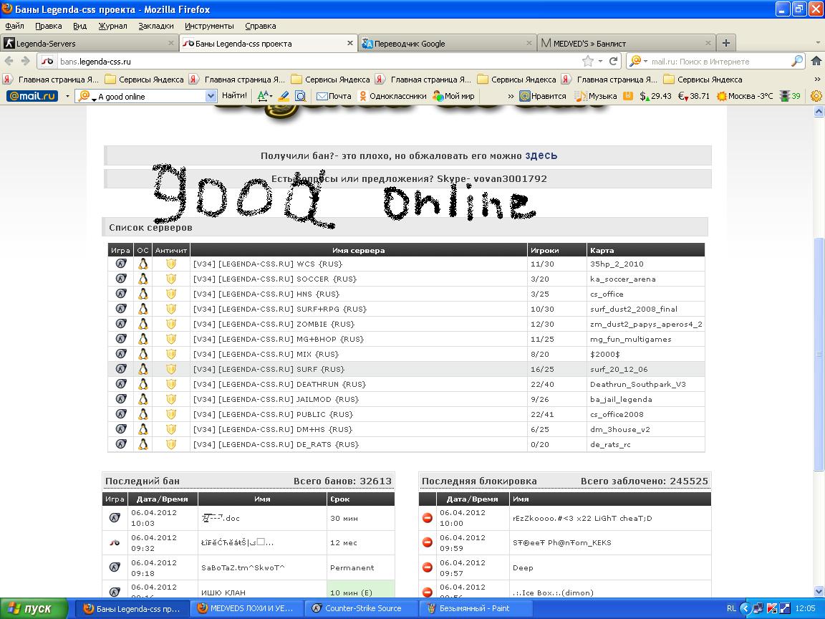Screen dimensions: 825x619
Task: Expand the mail.ru search field dropdown arrow
Action: [211, 96]
